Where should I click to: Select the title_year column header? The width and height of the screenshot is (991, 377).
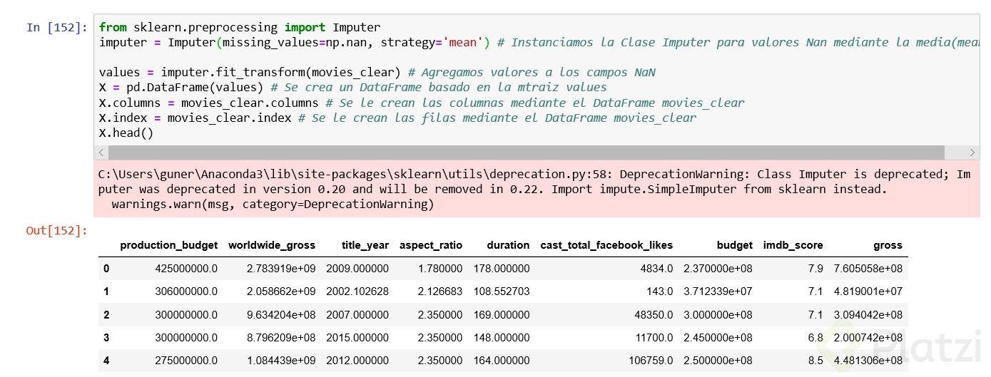coord(357,245)
